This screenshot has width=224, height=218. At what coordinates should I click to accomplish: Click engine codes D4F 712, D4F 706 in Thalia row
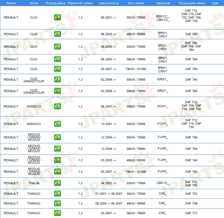191,184
